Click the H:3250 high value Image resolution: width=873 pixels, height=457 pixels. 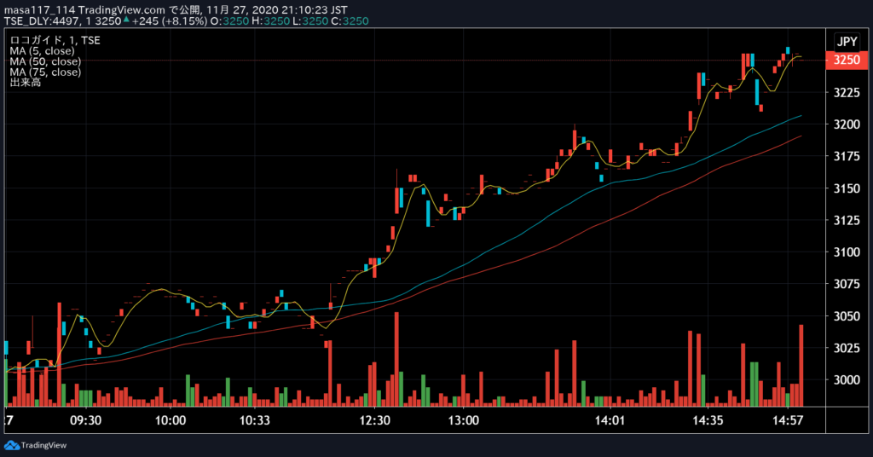(270, 21)
